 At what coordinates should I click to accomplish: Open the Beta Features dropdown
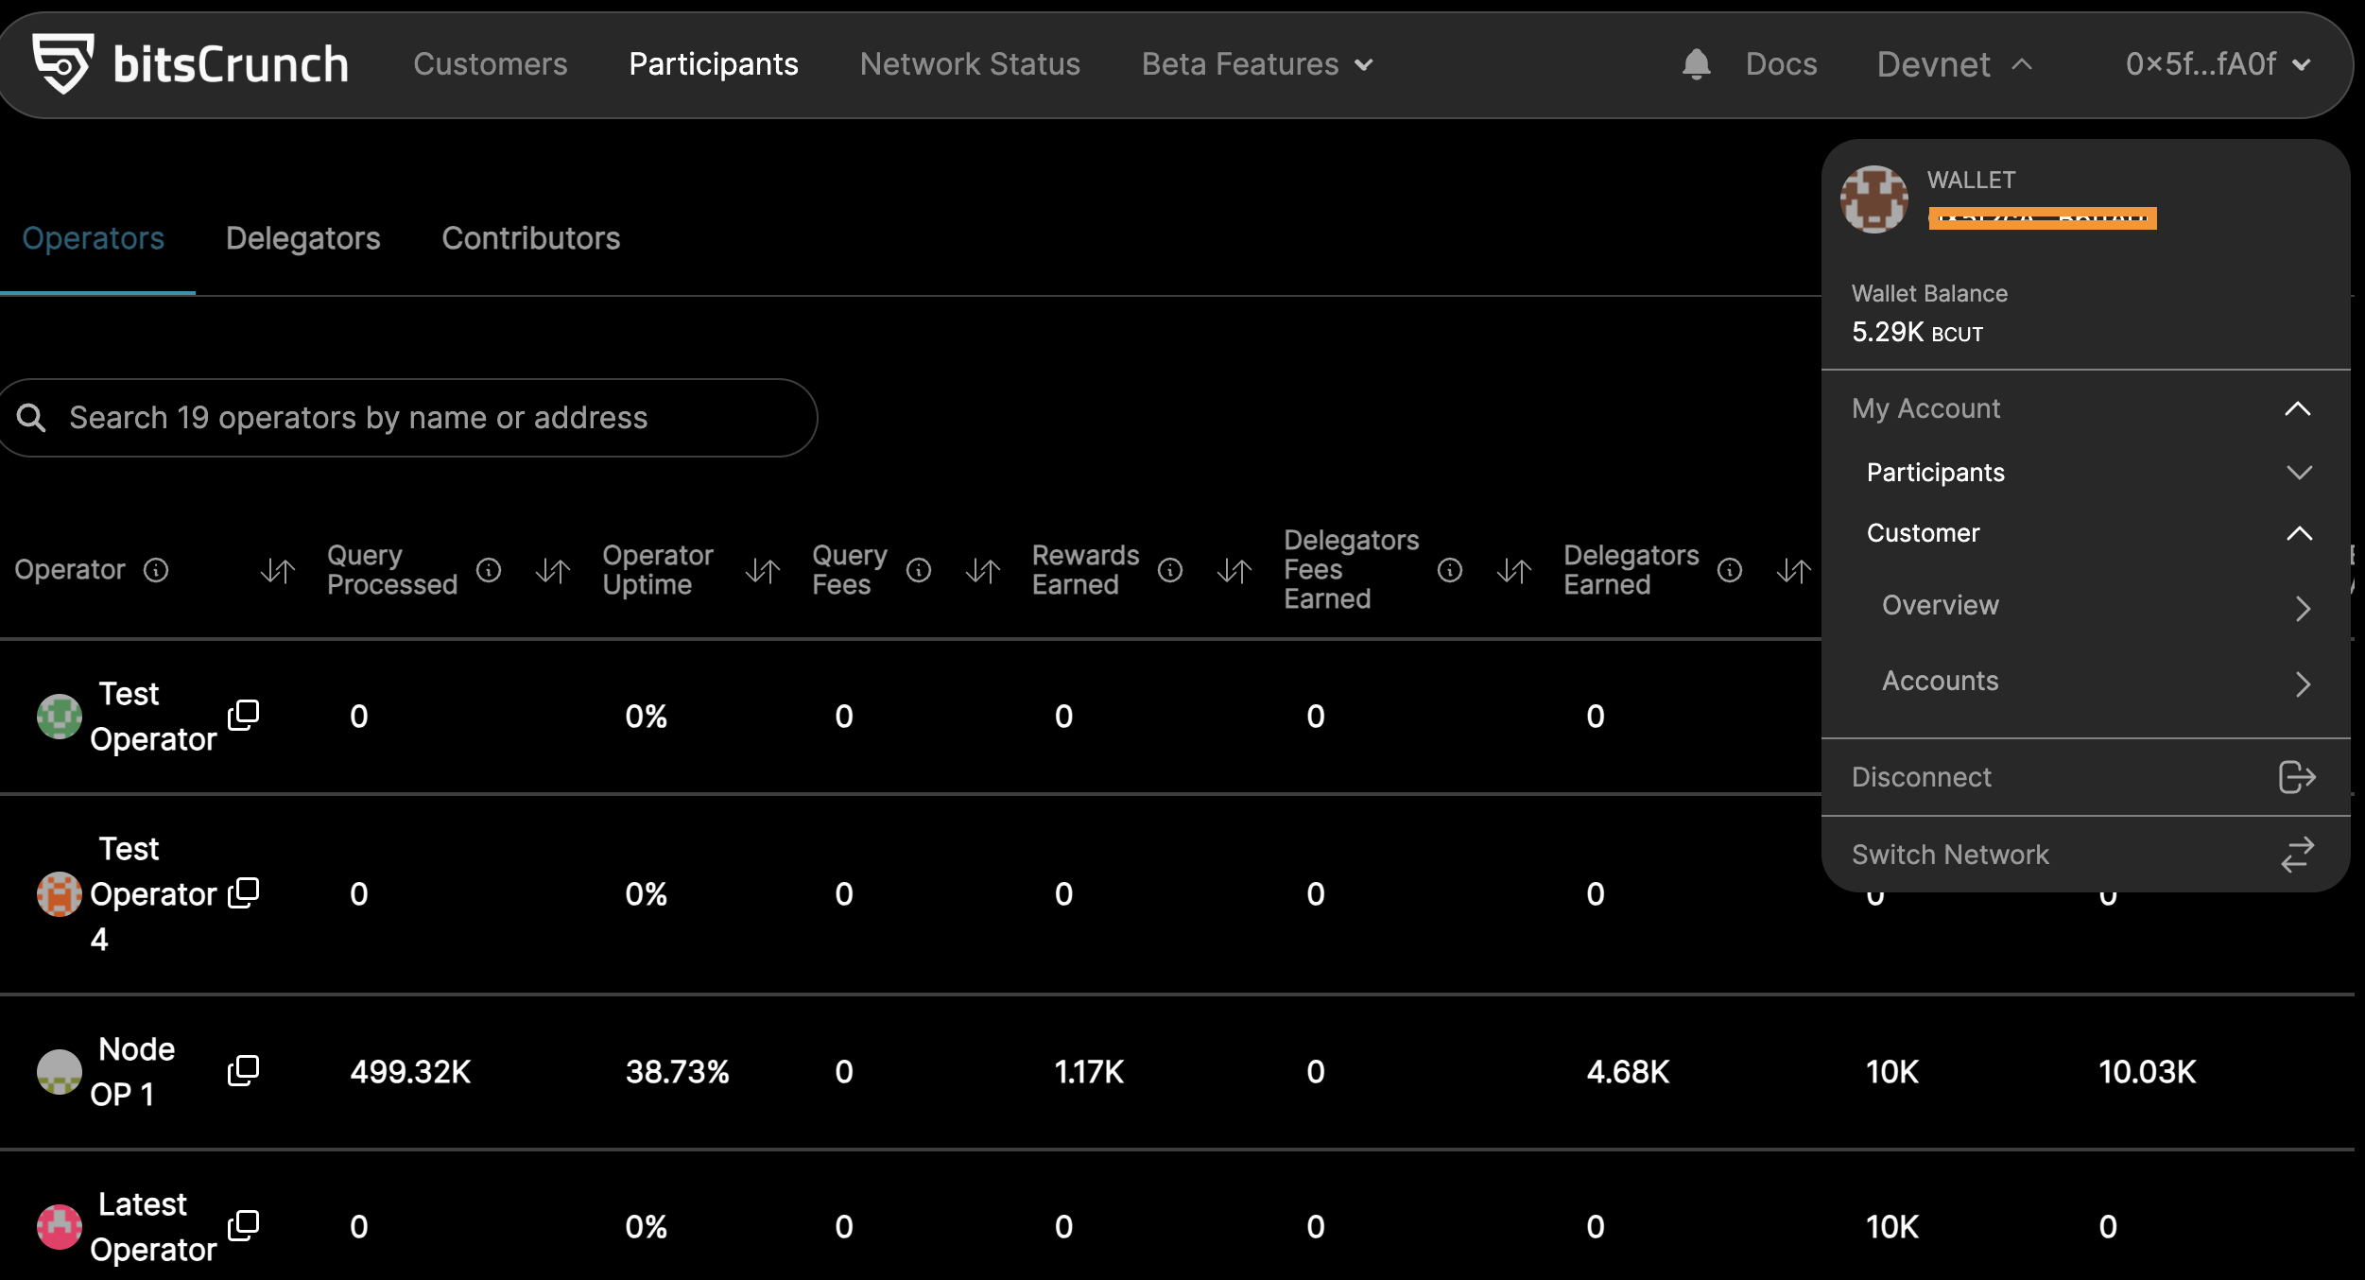(x=1256, y=64)
